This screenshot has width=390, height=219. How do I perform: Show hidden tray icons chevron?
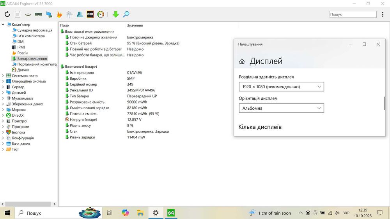click(300, 213)
